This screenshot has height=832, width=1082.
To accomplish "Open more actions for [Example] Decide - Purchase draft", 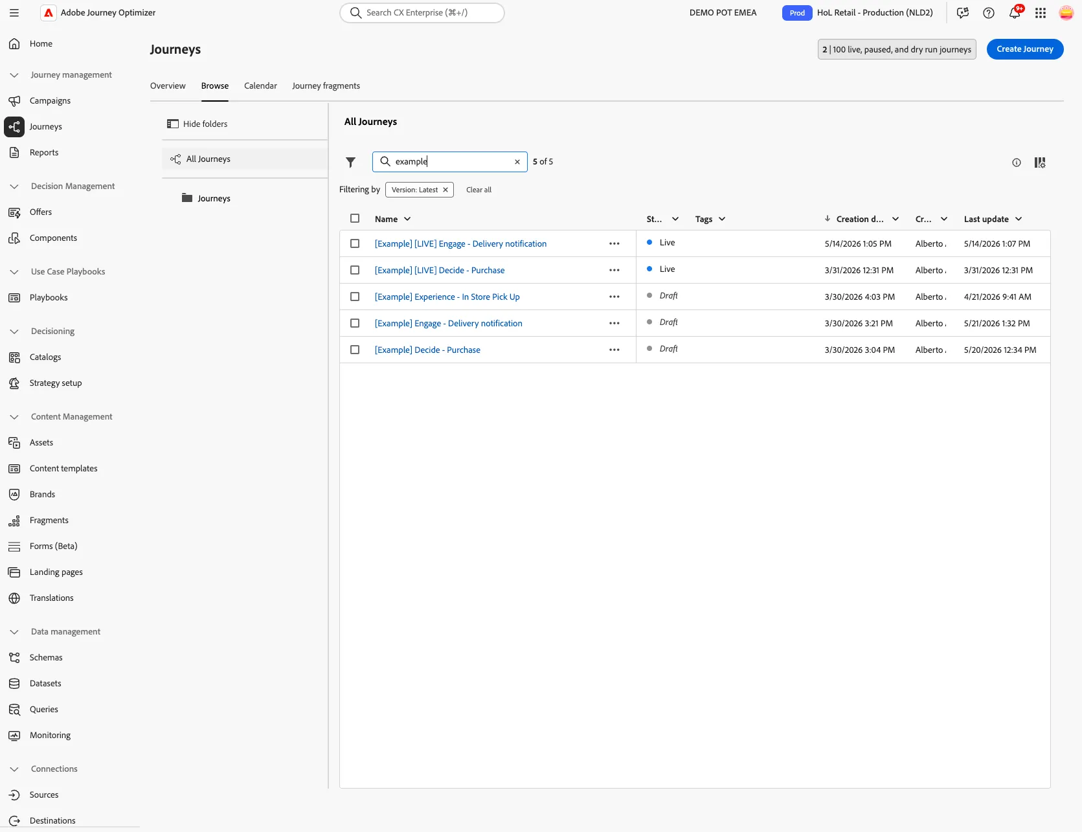I will click(x=614, y=350).
